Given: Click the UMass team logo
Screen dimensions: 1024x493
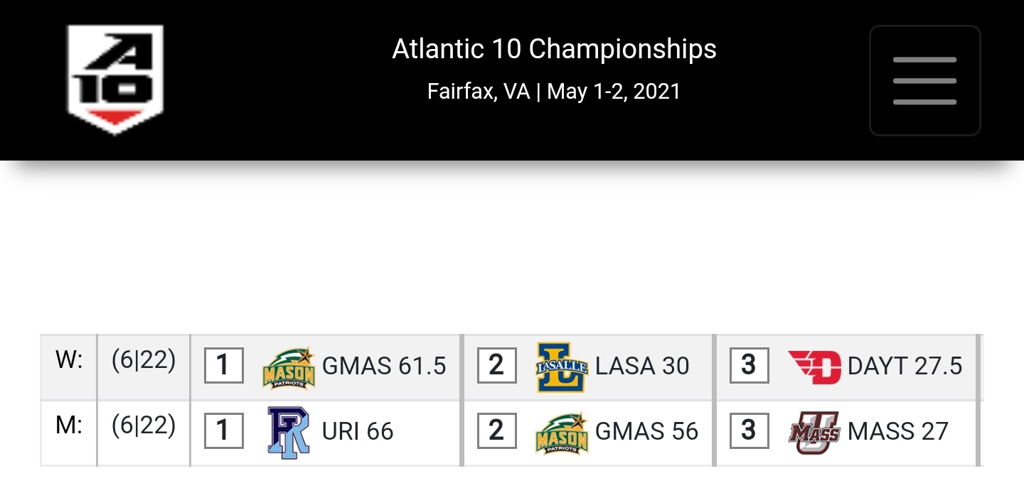Looking at the screenshot, I should click(814, 432).
